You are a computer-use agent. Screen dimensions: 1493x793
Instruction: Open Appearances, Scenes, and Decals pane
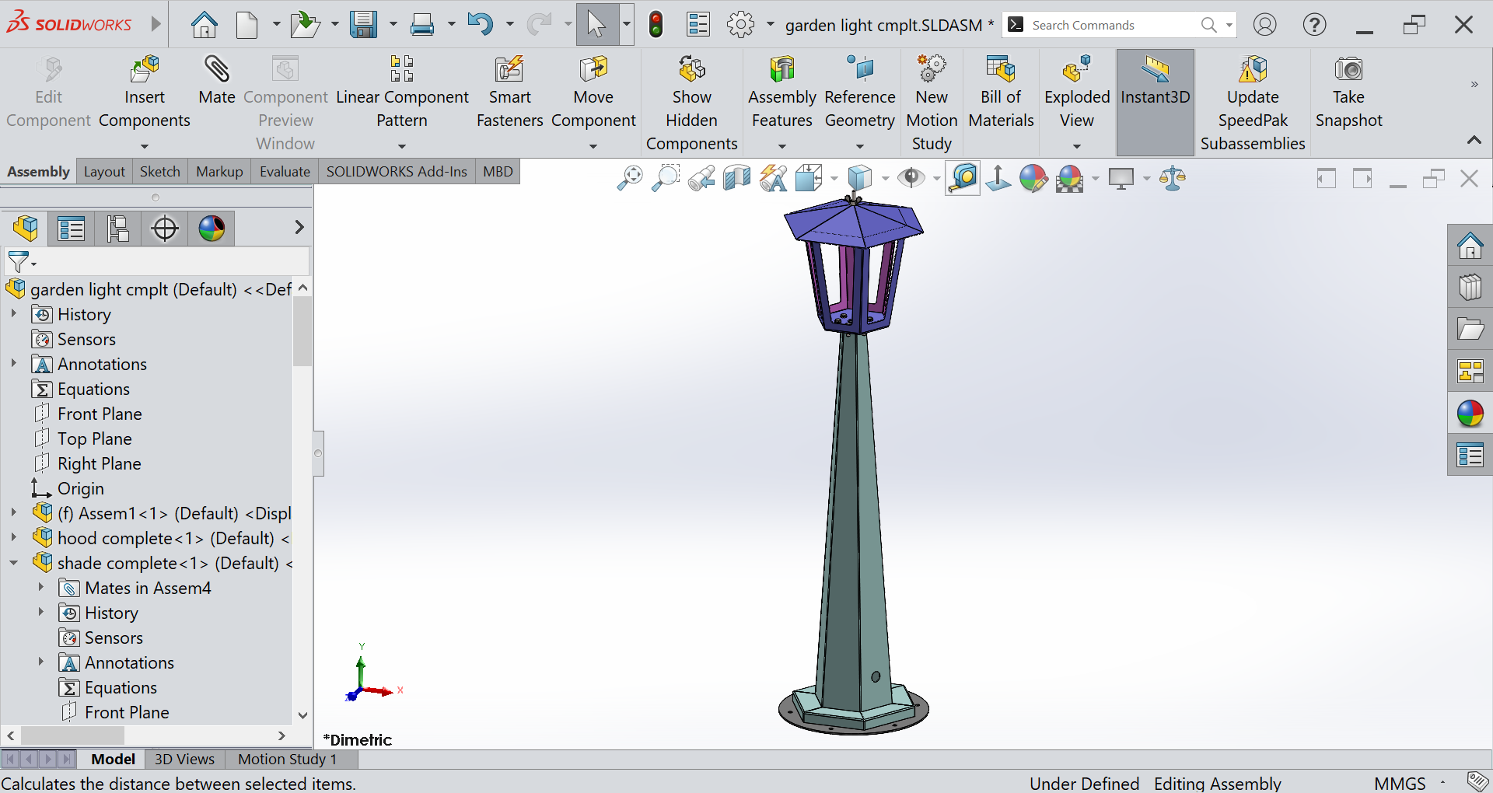click(1470, 414)
